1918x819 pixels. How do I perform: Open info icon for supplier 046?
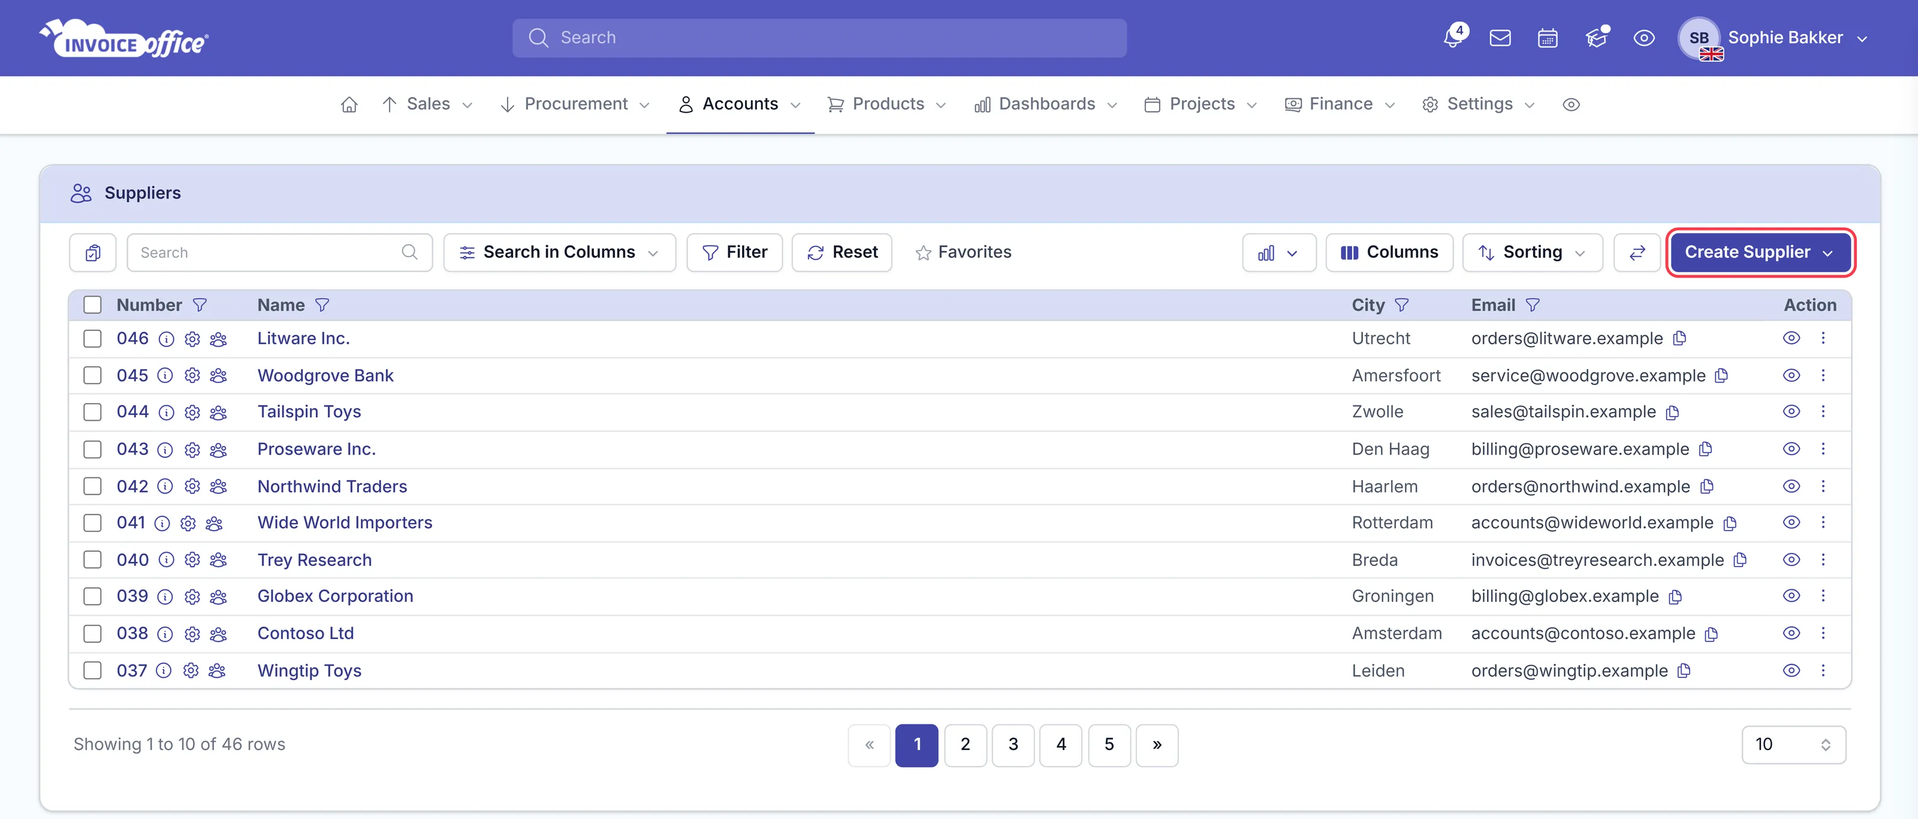[167, 339]
